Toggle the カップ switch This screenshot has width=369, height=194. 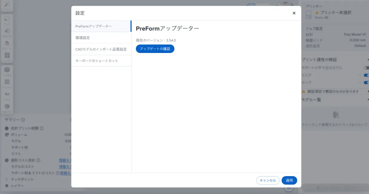tap(366, 83)
